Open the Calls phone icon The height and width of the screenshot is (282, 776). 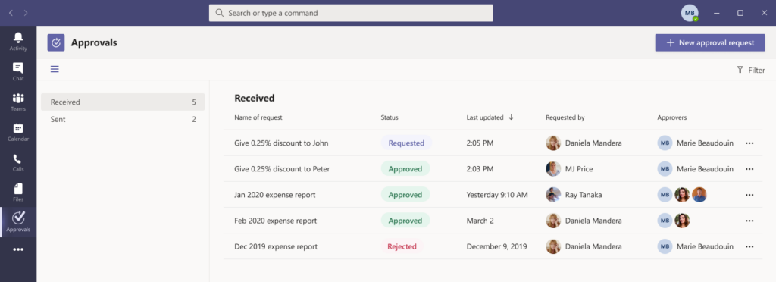click(x=18, y=162)
